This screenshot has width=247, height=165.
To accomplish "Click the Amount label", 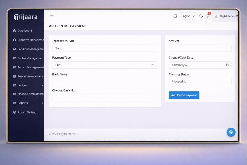I will tap(174, 41).
